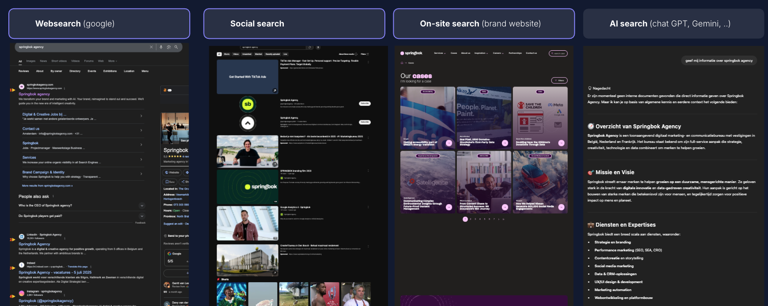Select the Exhibitions chip in Google results
The width and height of the screenshot is (768, 306).
[x=110, y=71]
